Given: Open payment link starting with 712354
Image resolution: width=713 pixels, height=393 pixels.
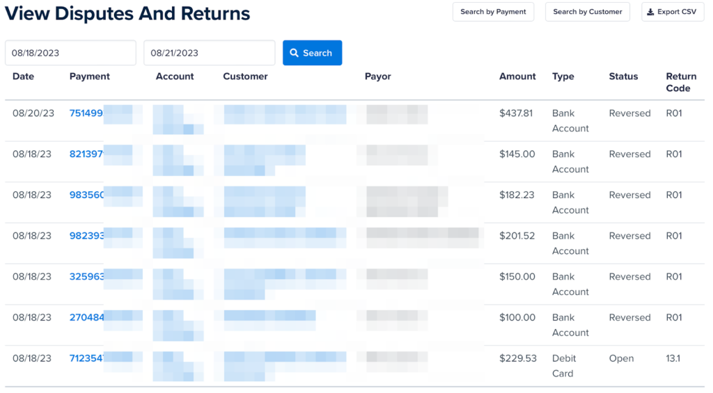Looking at the screenshot, I should pos(86,359).
